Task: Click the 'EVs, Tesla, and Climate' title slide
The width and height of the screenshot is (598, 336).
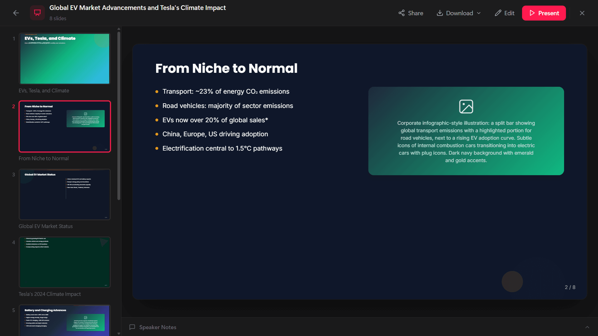Action: 64,58
